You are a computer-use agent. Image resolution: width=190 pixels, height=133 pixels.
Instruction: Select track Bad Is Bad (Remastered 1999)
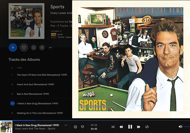tap(33, 94)
